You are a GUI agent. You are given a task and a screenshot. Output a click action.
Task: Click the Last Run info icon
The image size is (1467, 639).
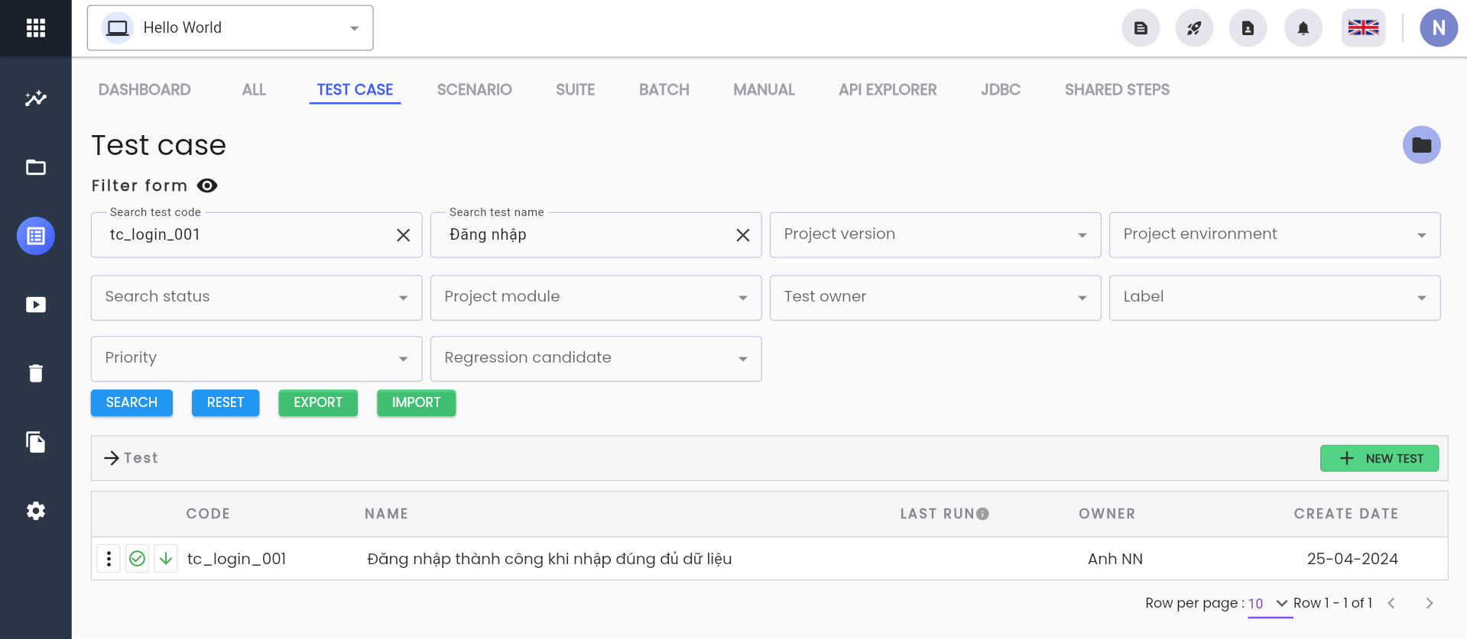click(x=983, y=514)
